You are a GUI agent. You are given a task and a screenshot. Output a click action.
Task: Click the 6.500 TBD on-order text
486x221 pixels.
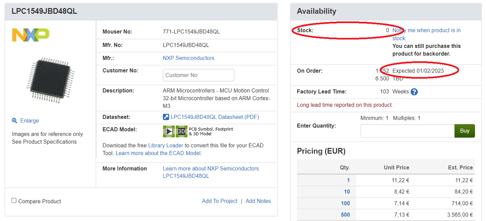coord(389,79)
